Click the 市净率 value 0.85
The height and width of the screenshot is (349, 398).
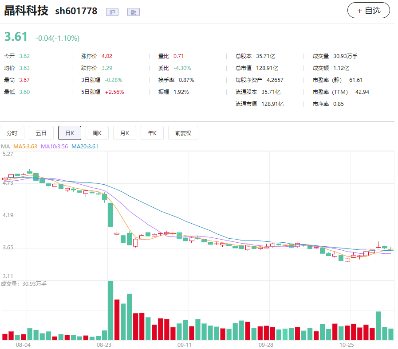point(339,104)
